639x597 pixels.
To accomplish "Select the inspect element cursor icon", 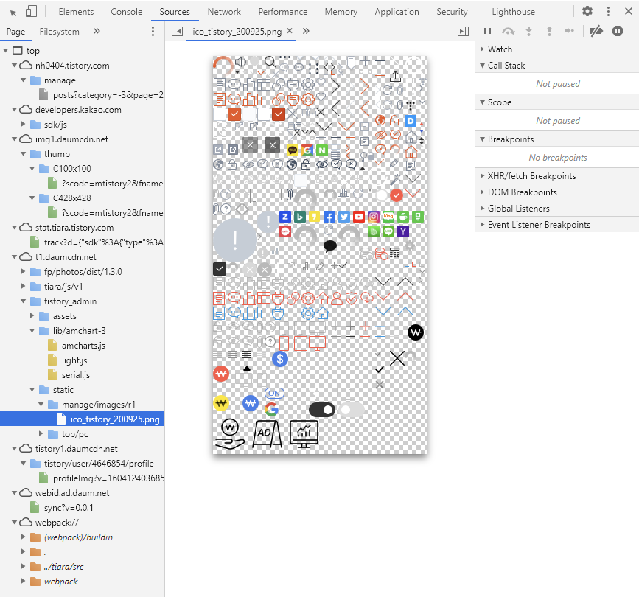I will click(x=11, y=11).
